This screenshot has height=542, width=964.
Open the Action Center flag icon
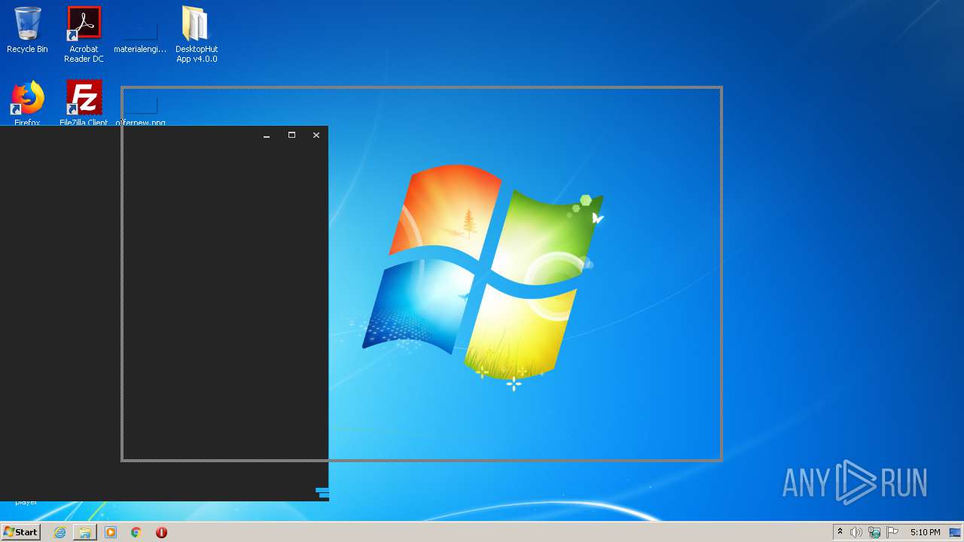[892, 532]
